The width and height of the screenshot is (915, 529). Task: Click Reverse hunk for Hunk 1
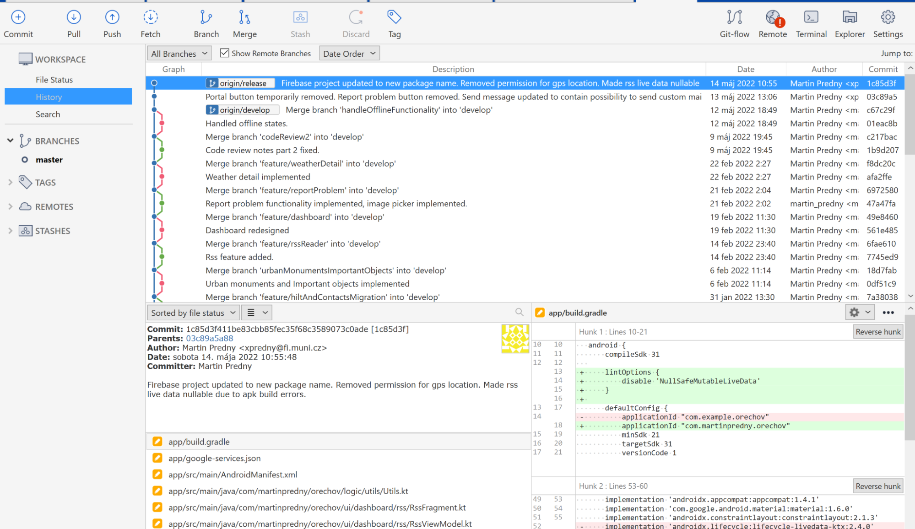[878, 332]
